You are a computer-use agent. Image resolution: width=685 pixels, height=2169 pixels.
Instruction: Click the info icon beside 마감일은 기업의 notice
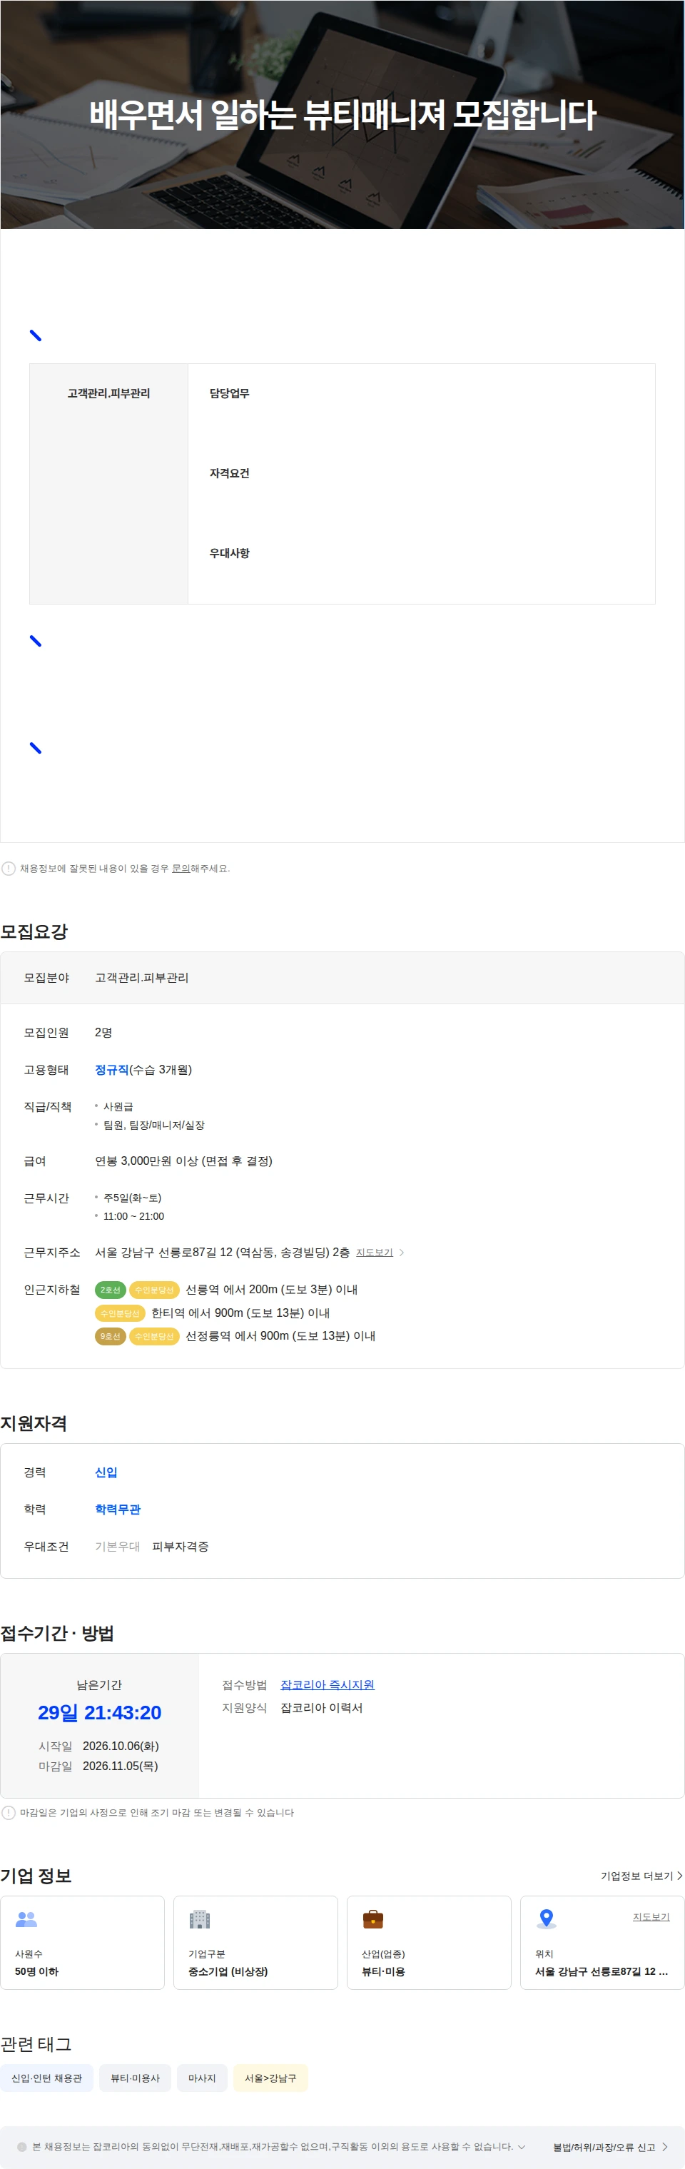tap(9, 1812)
